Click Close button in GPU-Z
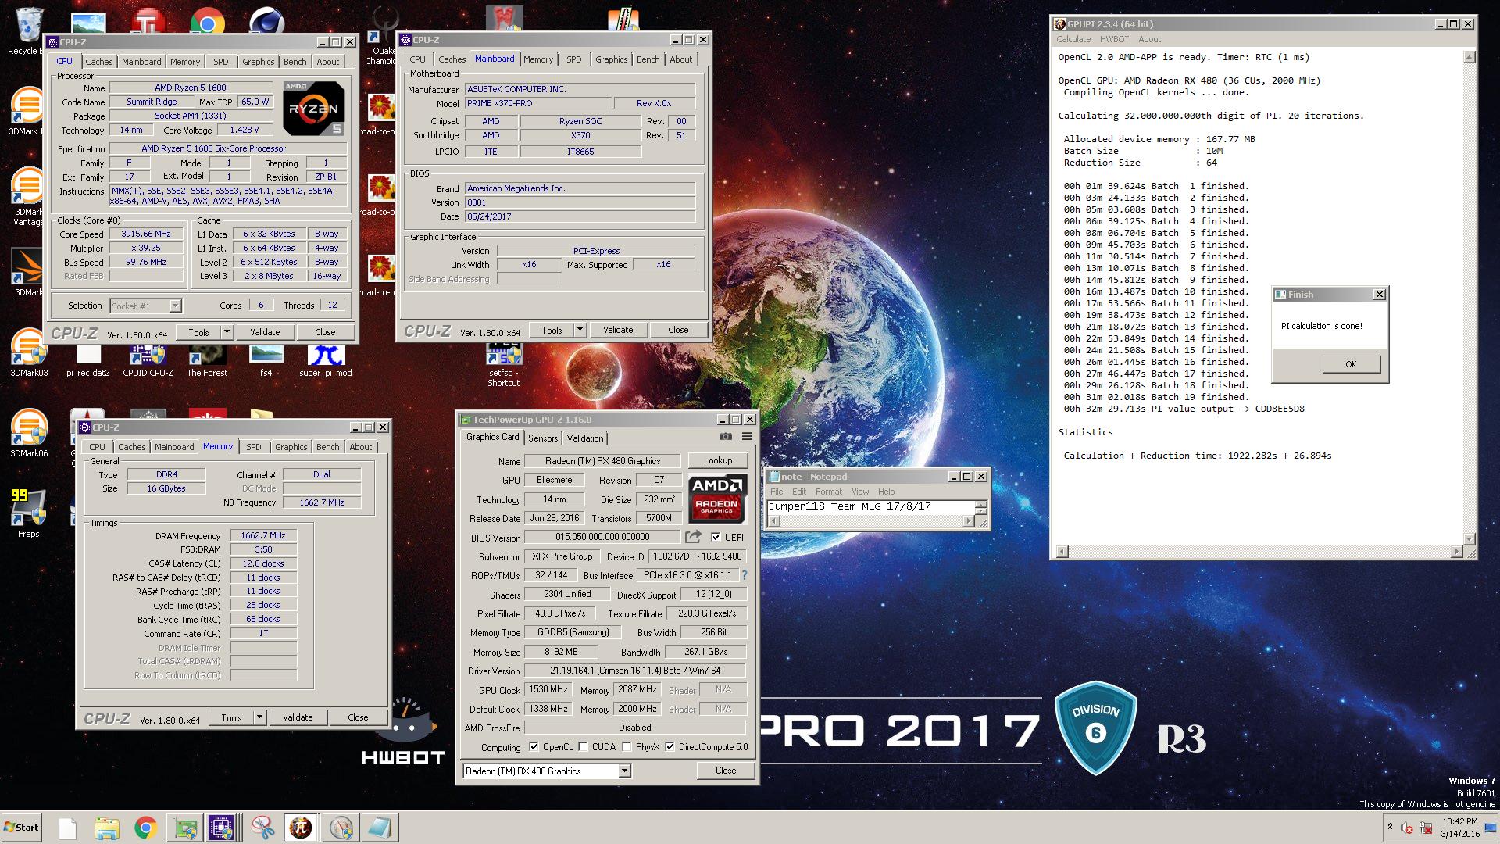The height and width of the screenshot is (844, 1500). click(x=726, y=771)
